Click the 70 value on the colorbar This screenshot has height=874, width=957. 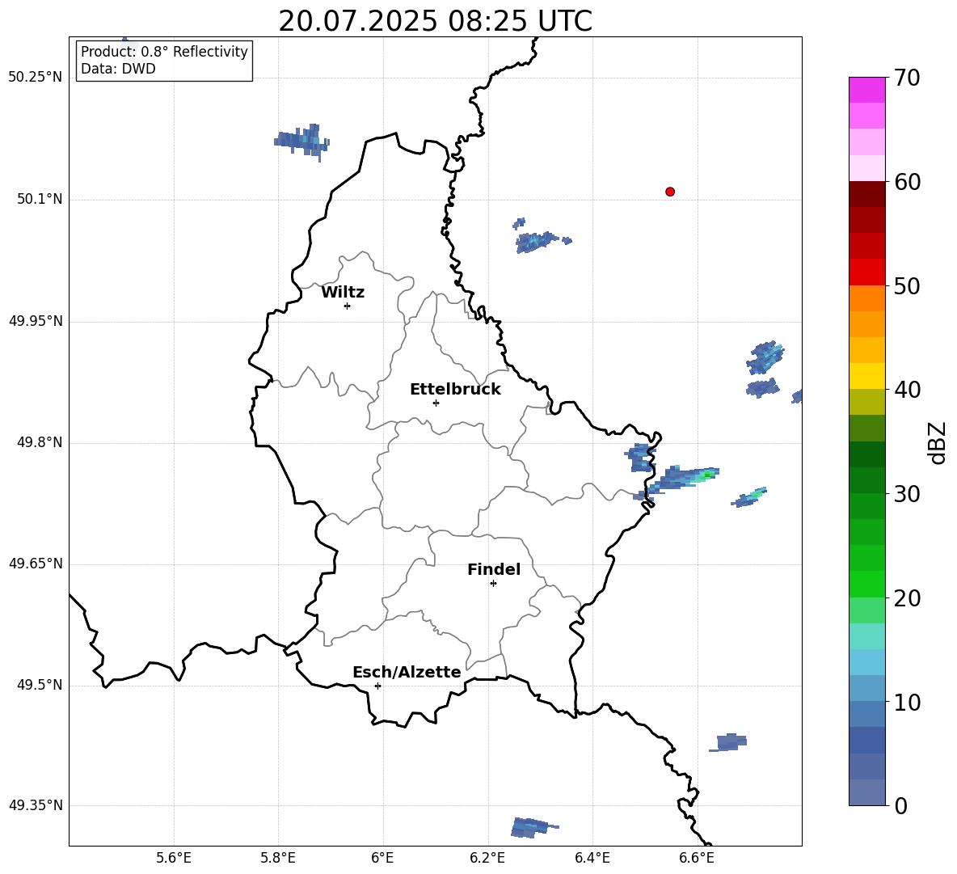(x=907, y=78)
